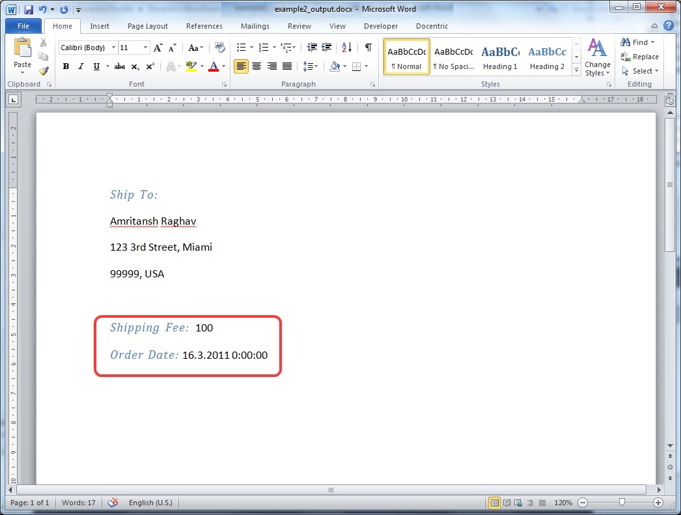Screen dimensions: 681x515
Task: Click the Words: 17 status indicator
Action: click(78, 503)
